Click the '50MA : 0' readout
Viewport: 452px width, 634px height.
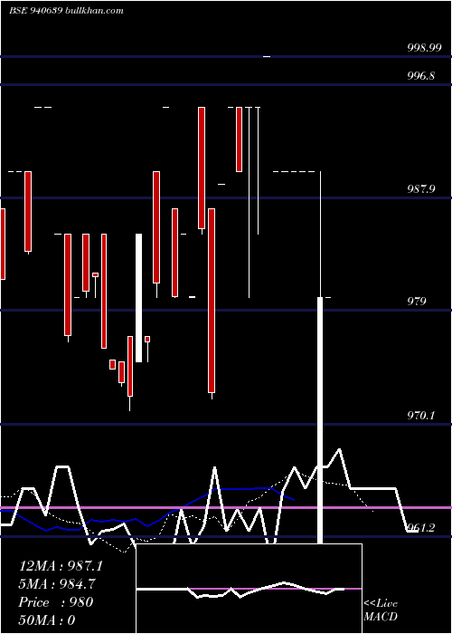47,620
